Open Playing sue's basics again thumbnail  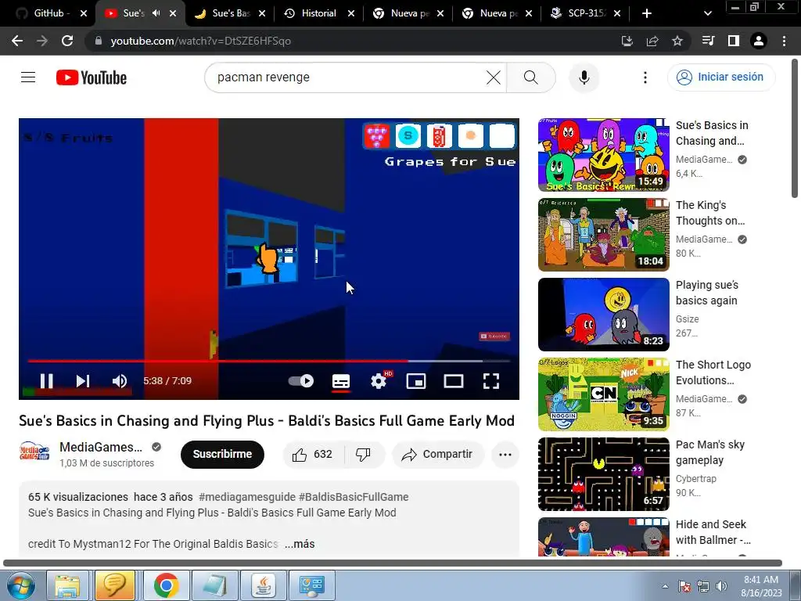coord(603,315)
